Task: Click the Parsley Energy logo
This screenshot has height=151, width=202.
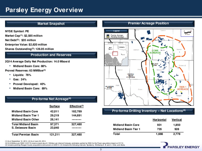Action: point(180,145)
